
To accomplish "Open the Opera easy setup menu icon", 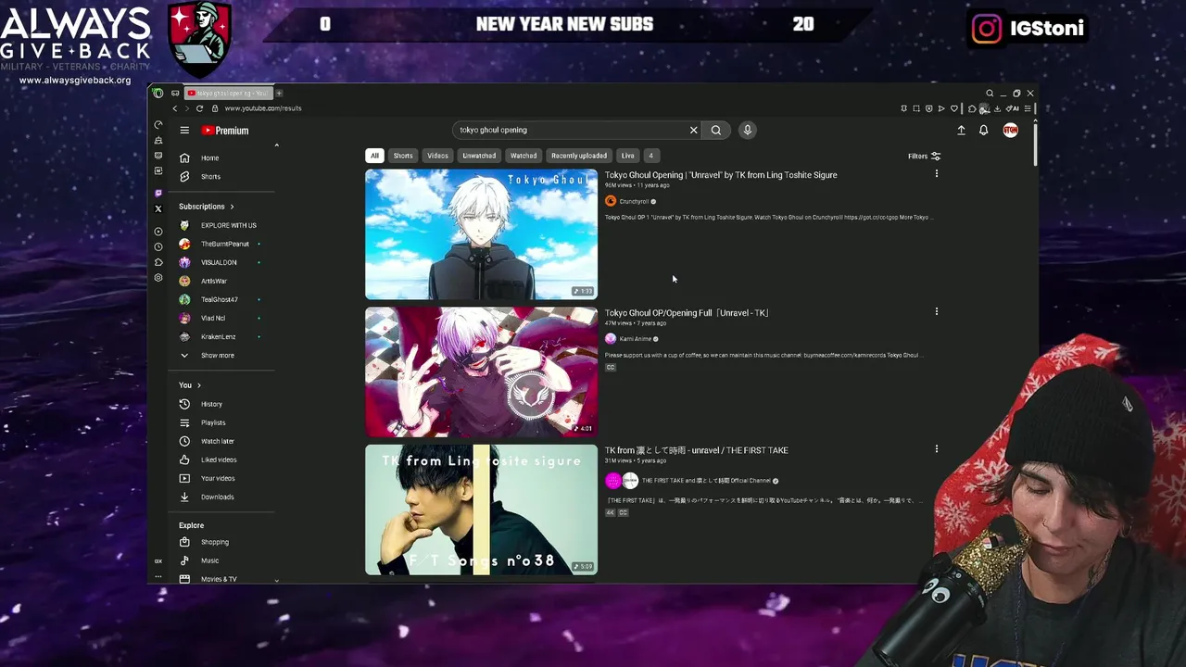I will [x=1027, y=108].
